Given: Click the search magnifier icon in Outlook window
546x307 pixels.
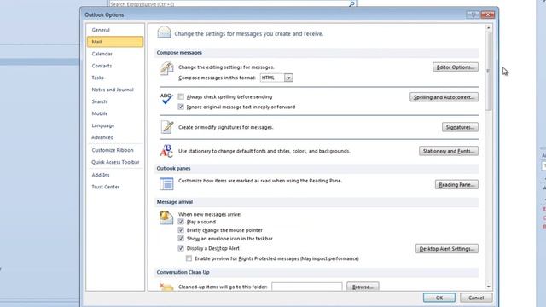Looking at the screenshot, I should click(351, 3).
